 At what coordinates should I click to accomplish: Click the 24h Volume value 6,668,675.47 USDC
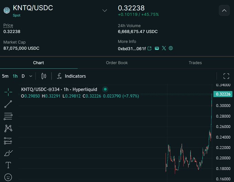[138, 32]
